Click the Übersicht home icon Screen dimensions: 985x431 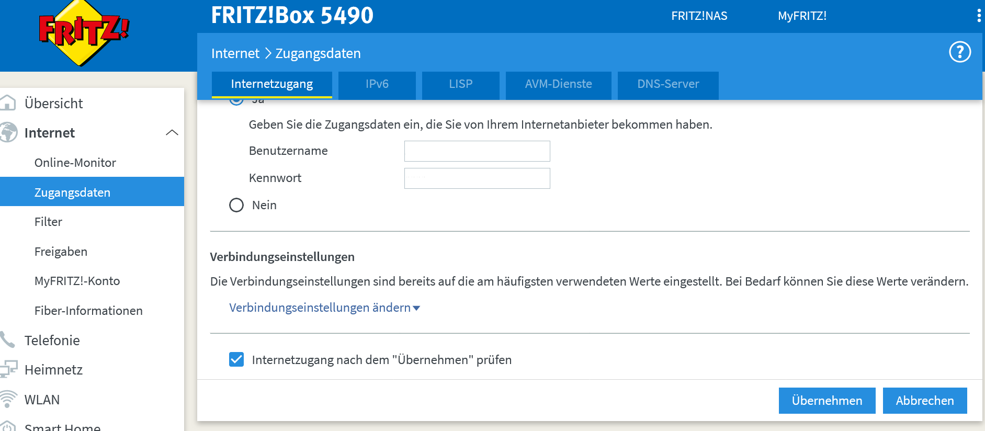tap(7, 103)
